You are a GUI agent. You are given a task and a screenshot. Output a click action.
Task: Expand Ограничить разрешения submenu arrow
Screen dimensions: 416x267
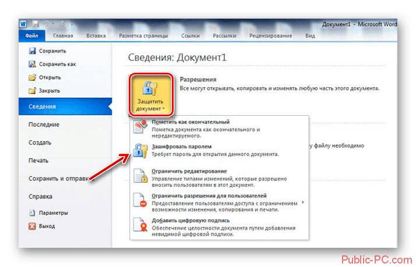pos(303,202)
